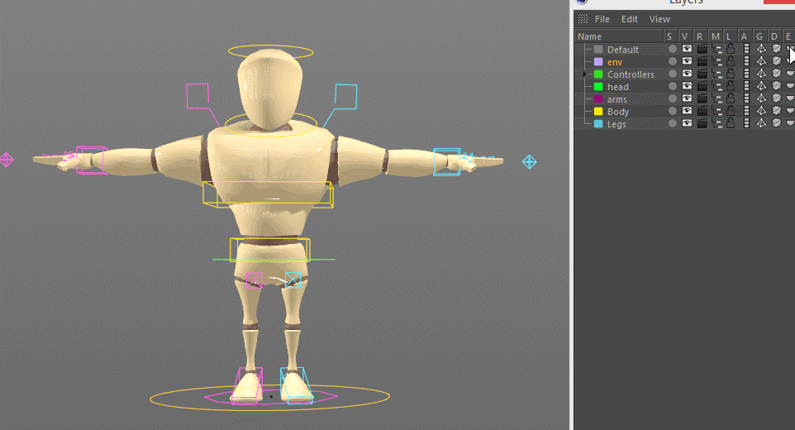Open the File menu in Layers panel

click(x=602, y=19)
